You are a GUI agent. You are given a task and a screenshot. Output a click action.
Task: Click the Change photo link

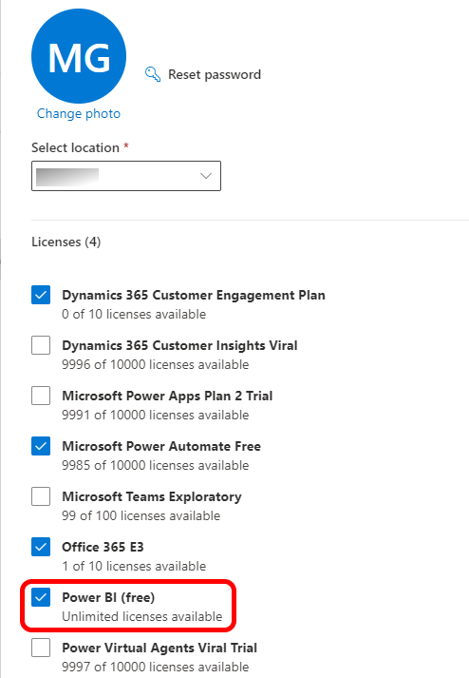pyautogui.click(x=79, y=114)
